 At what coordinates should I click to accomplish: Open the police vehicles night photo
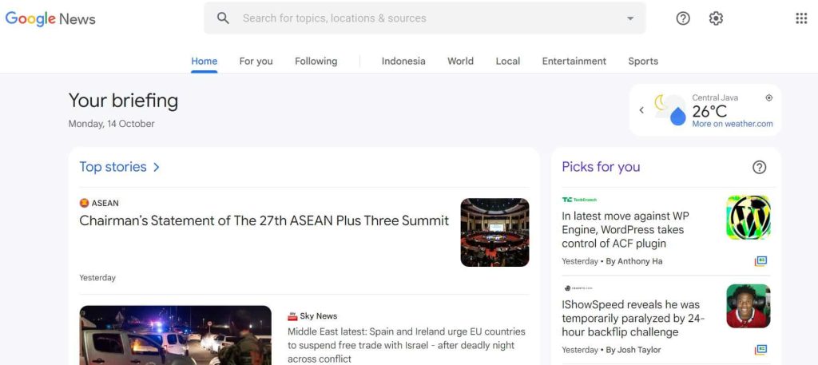pos(175,335)
